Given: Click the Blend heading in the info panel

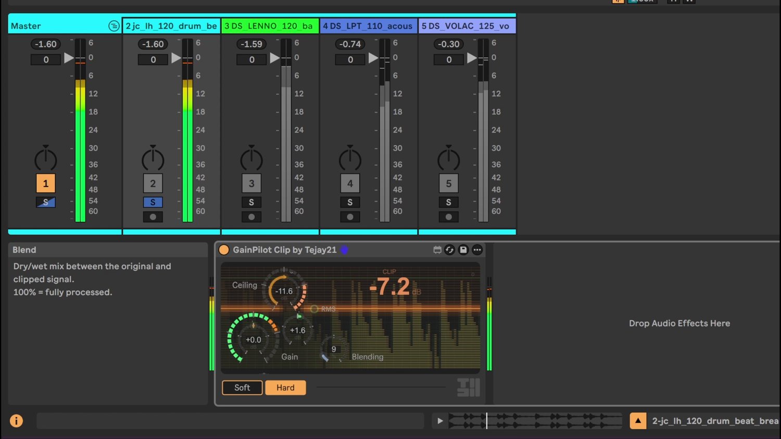Looking at the screenshot, I should tap(24, 250).
